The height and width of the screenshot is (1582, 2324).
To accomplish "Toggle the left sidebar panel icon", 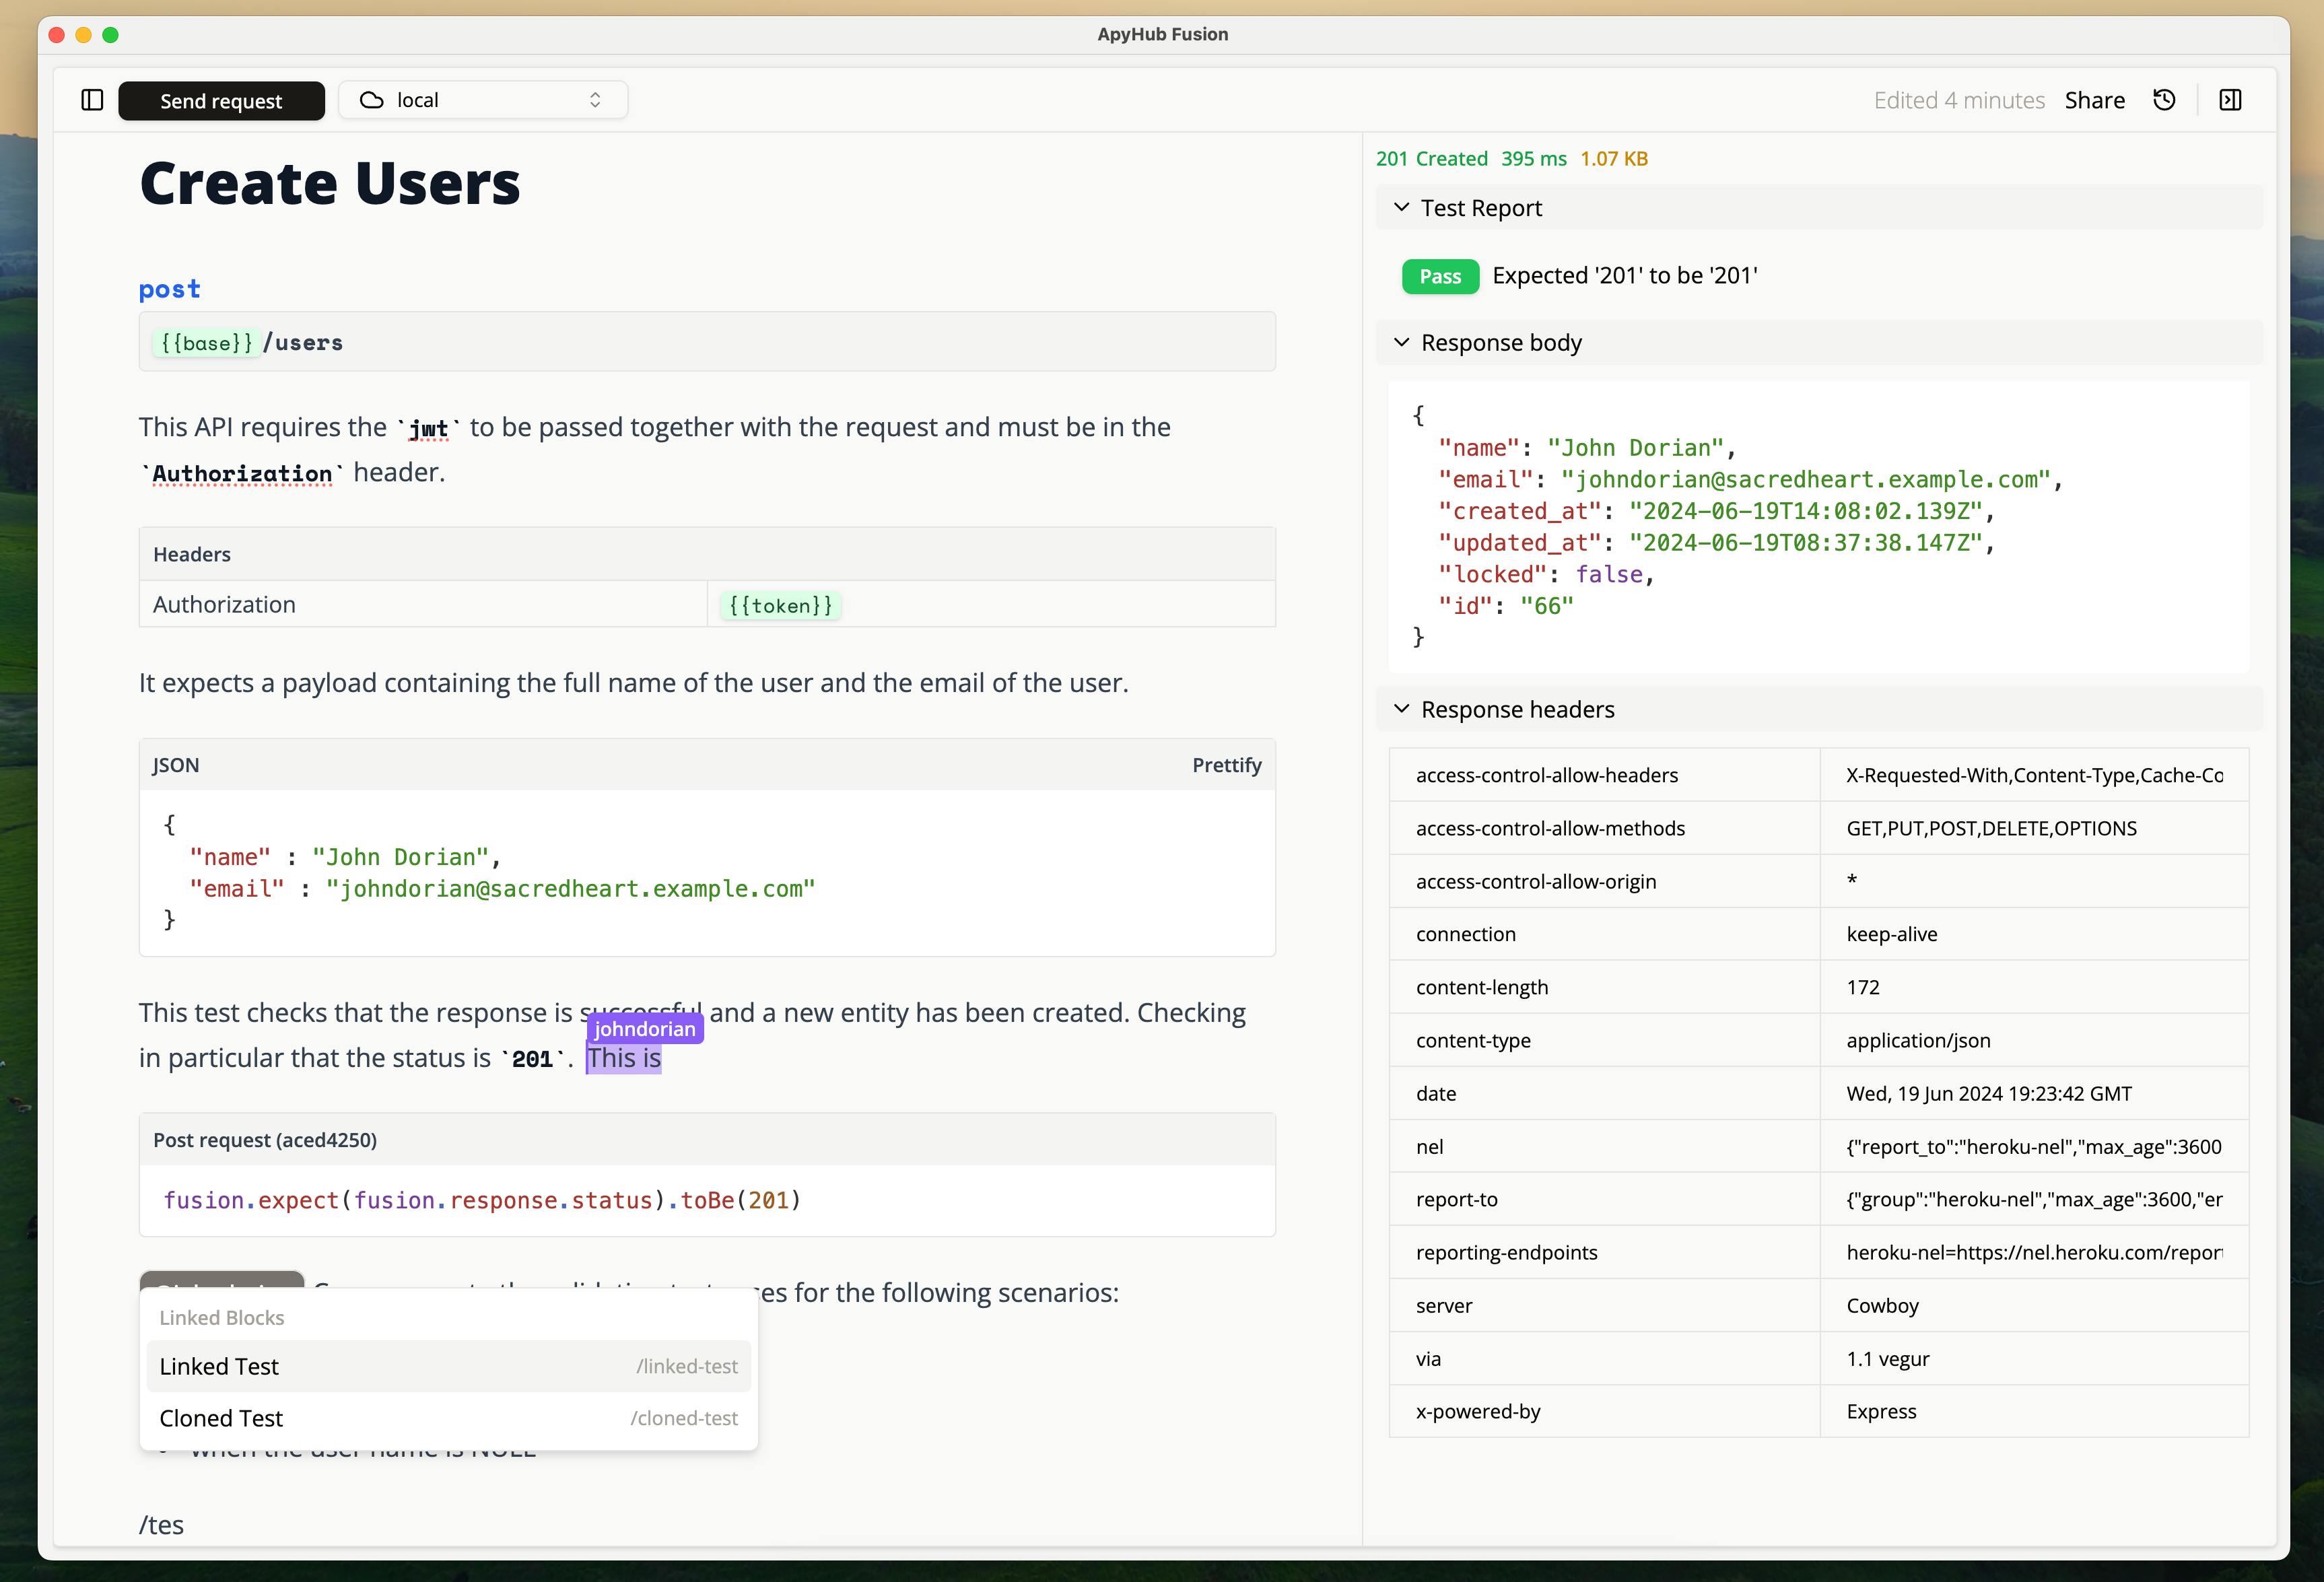I will (x=92, y=100).
